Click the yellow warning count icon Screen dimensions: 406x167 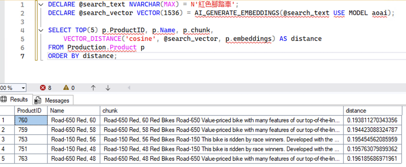click(66, 88)
